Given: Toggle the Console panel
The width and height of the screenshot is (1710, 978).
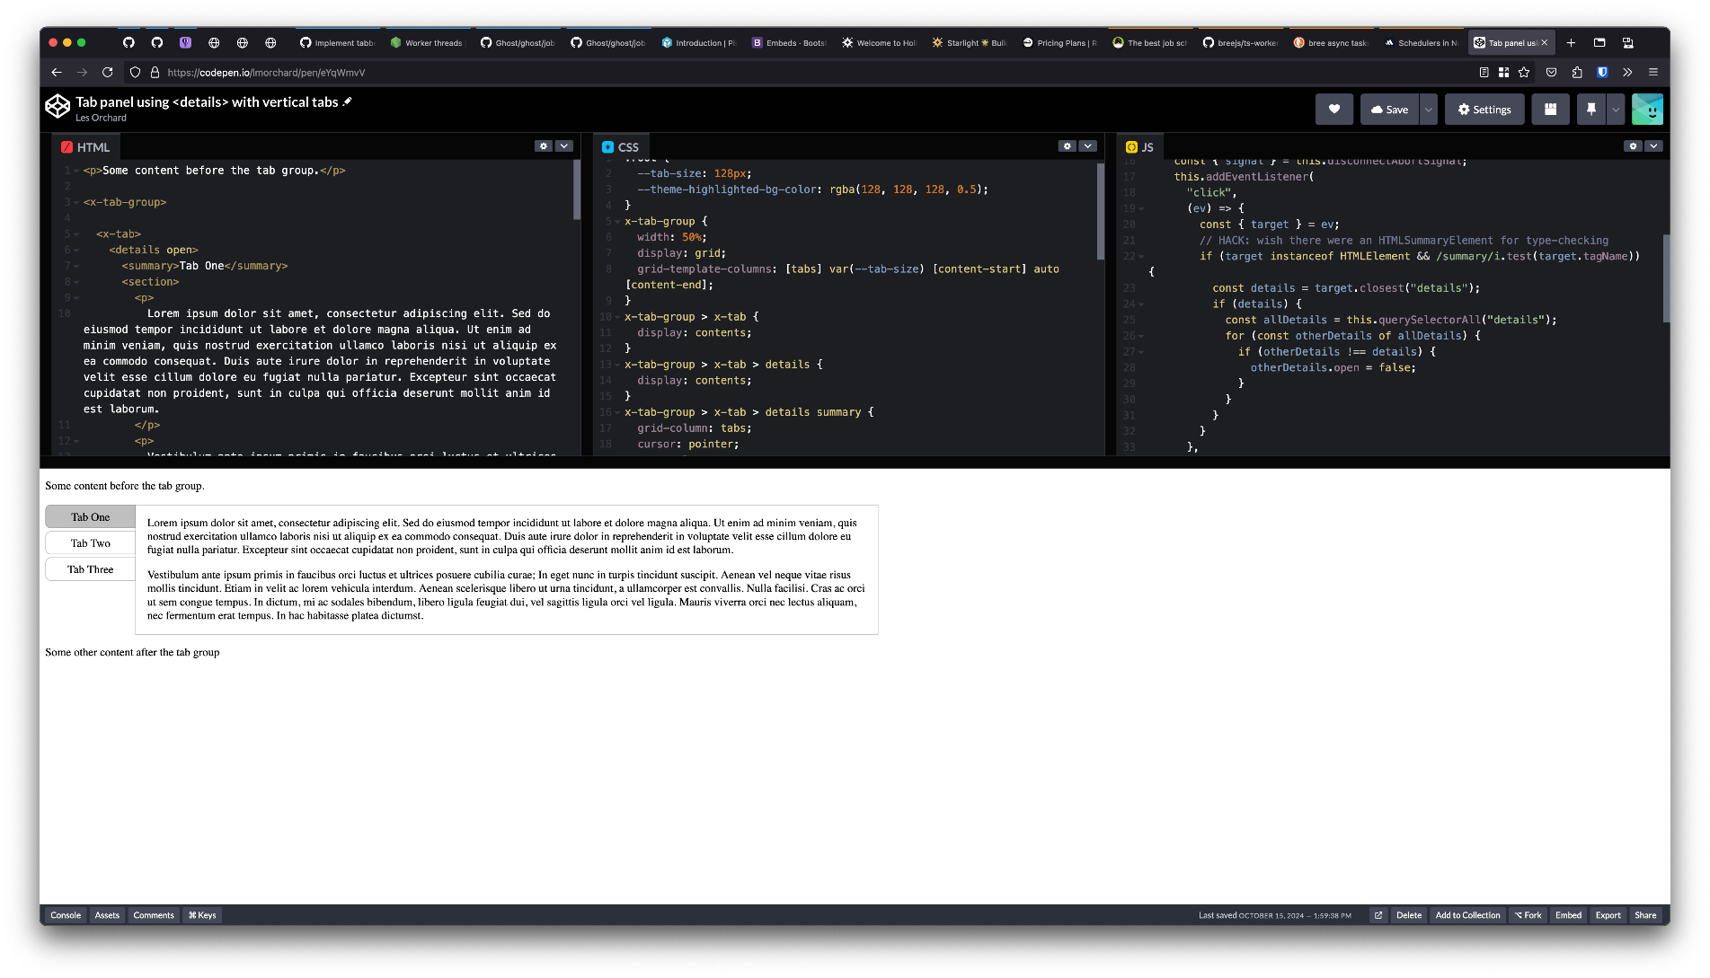Looking at the screenshot, I should click(66, 915).
